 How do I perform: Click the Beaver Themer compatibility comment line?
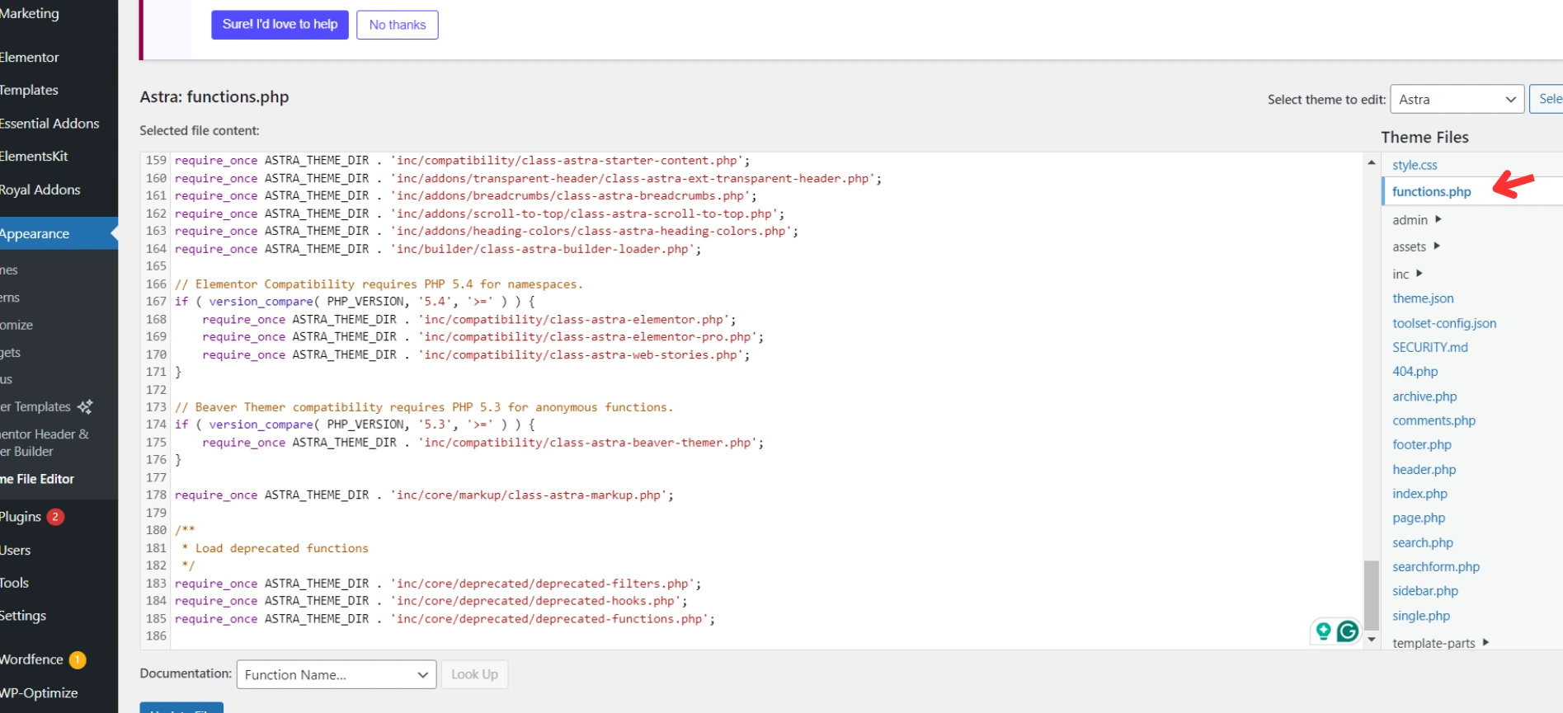point(424,407)
